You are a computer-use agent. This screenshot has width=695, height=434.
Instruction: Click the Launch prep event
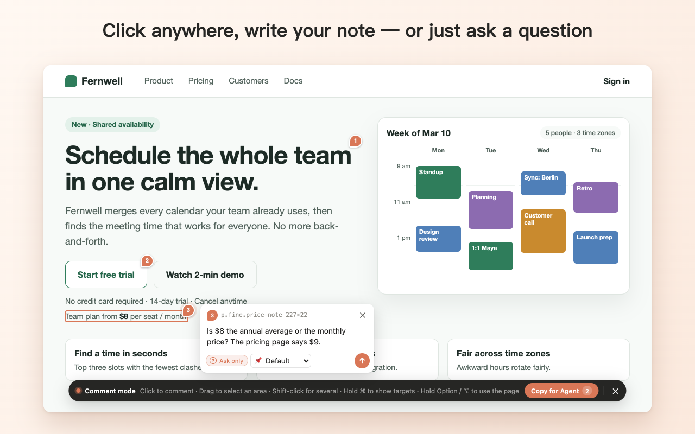596,247
